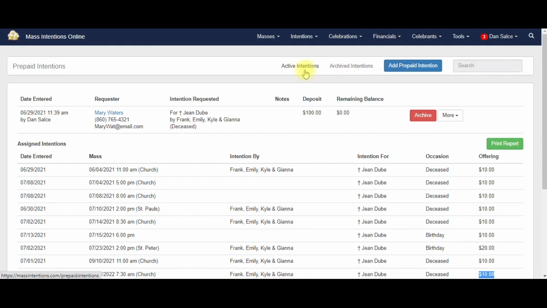
Task: Click the 06/29/2021 11:39 am date entered text
Action: [44, 113]
